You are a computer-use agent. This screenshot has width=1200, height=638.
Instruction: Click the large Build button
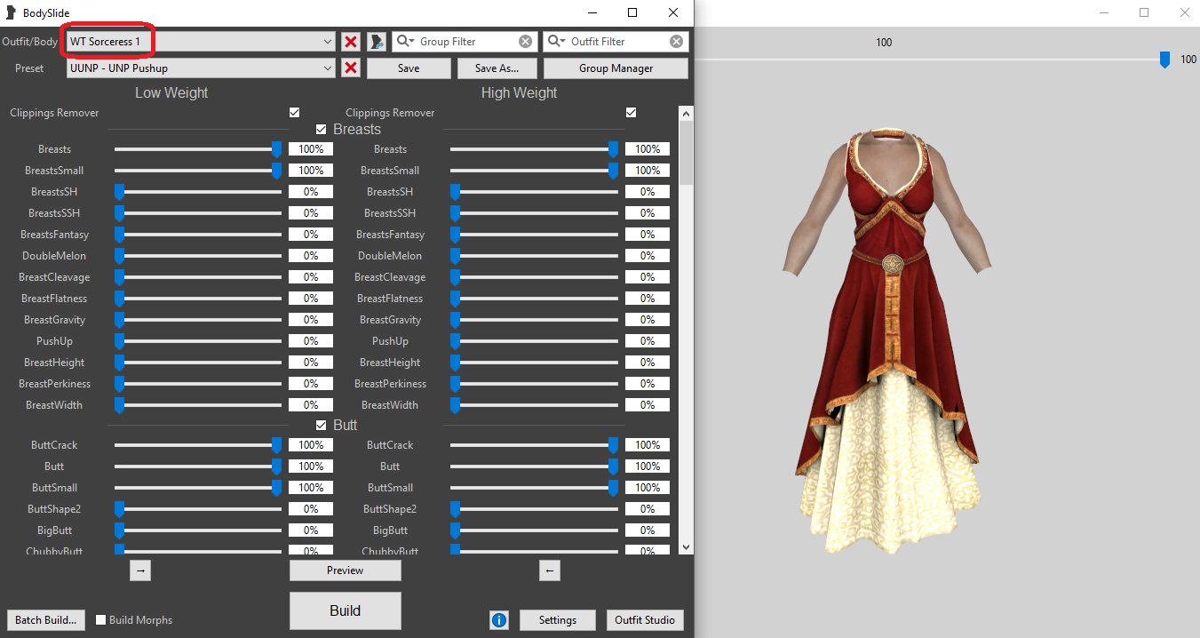tap(345, 610)
